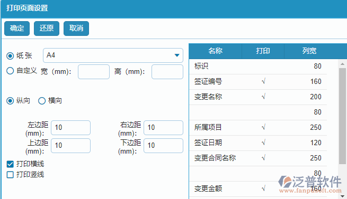This screenshot has width=347, height=199.
Task: Click the 上边距 top margin field
Action: pos(70,146)
